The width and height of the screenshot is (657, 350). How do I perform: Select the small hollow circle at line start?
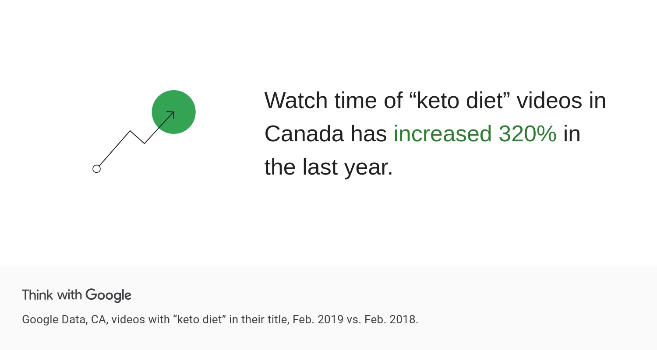coord(97,169)
